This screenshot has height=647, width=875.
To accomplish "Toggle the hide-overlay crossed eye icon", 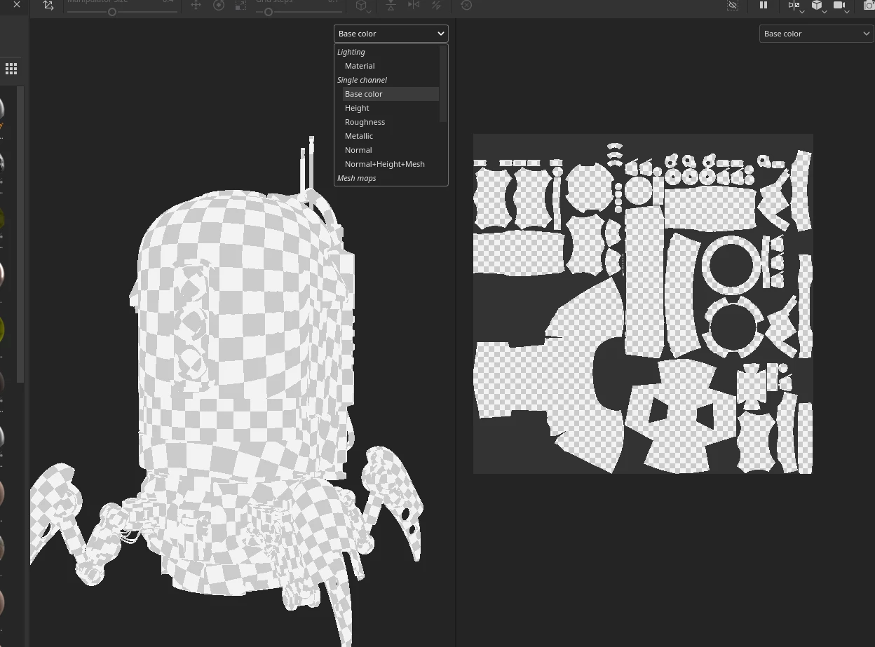I will pyautogui.click(x=733, y=5).
